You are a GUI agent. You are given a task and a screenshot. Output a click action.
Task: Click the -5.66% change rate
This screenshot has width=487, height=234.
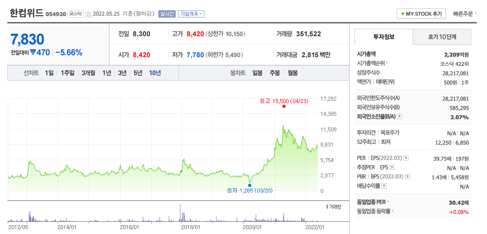tap(68, 53)
